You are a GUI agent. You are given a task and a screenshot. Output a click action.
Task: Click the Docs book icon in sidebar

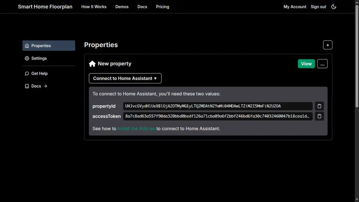coord(27,86)
